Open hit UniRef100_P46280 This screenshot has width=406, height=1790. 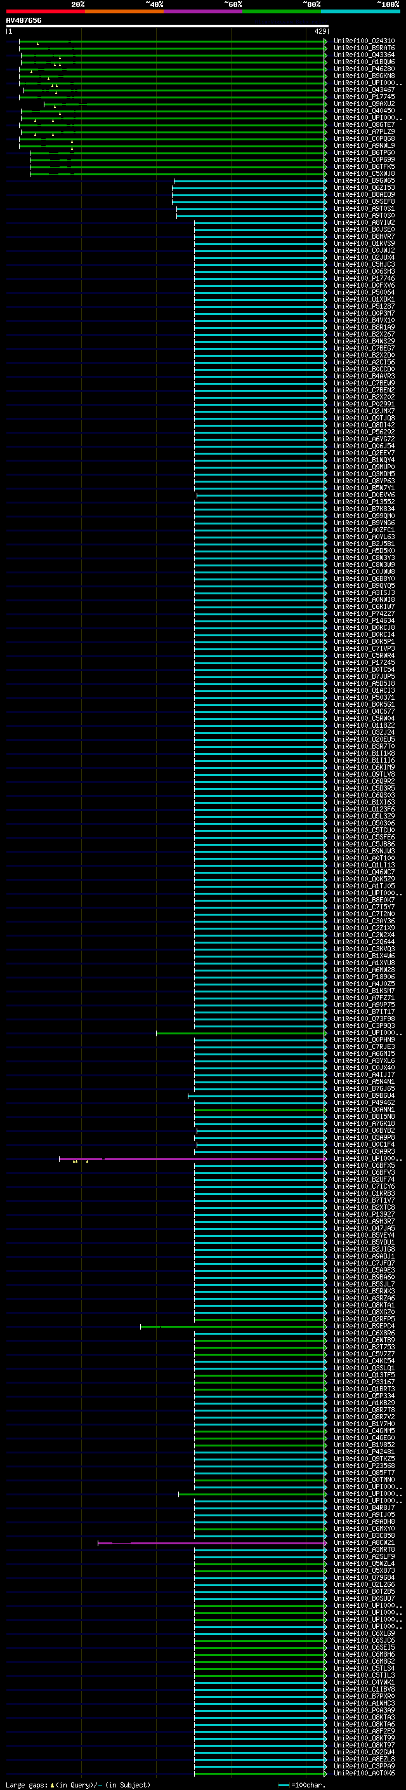[364, 69]
